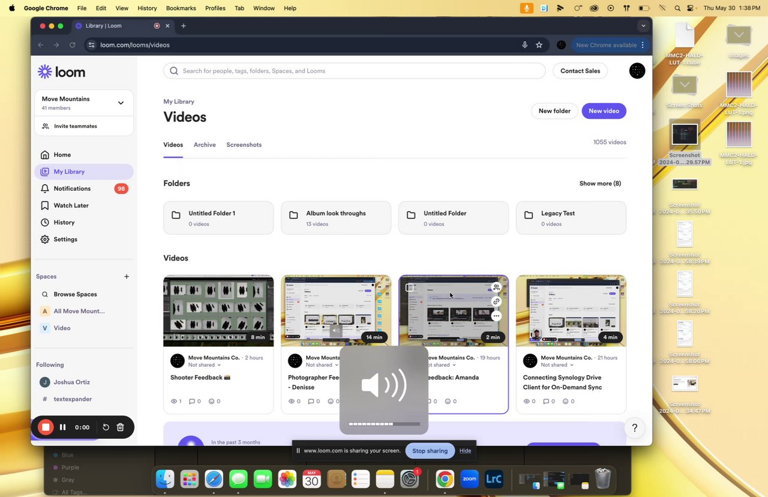Viewport: 768px width, 497px height.
Task: Open a new Chrome tab
Action: (x=184, y=26)
